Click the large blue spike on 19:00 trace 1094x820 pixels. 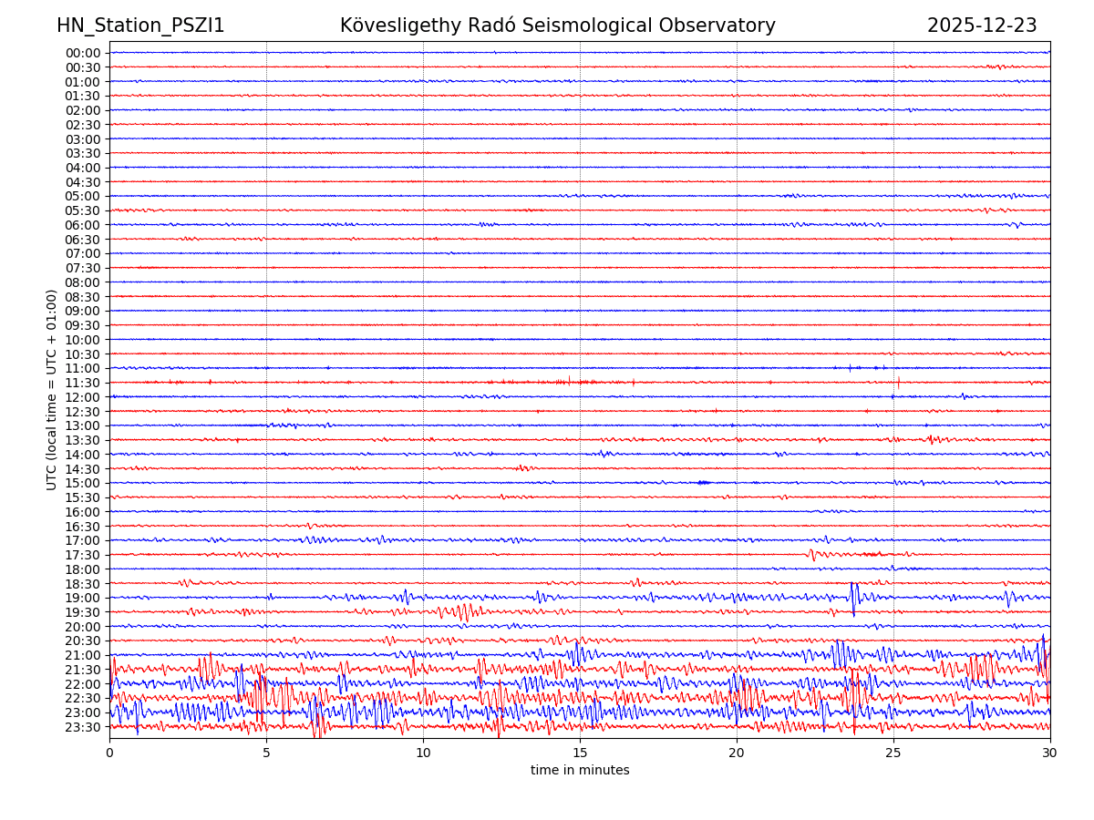click(853, 597)
